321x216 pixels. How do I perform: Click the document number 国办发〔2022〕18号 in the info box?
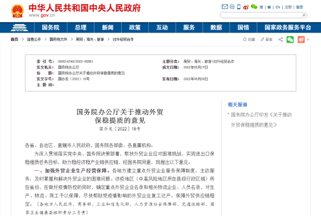[74, 79]
